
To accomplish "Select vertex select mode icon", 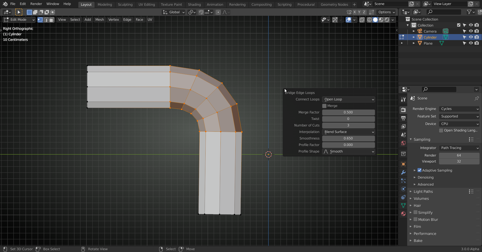I will coord(40,20).
